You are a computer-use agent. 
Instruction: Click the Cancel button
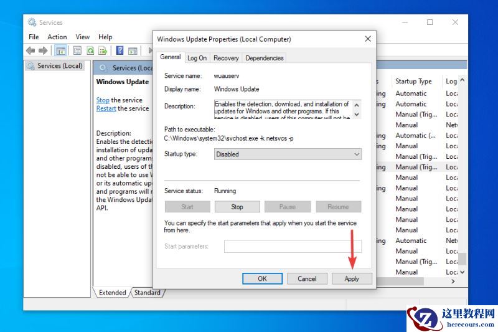coord(307,278)
